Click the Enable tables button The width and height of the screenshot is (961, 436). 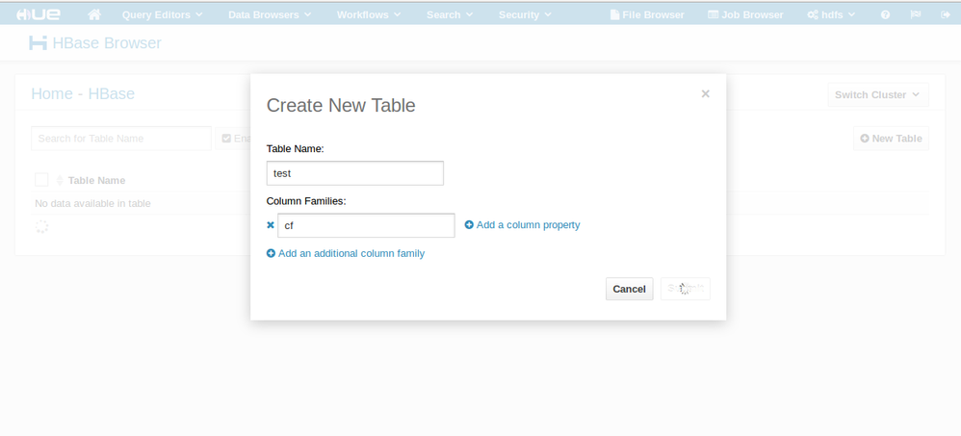pos(233,139)
